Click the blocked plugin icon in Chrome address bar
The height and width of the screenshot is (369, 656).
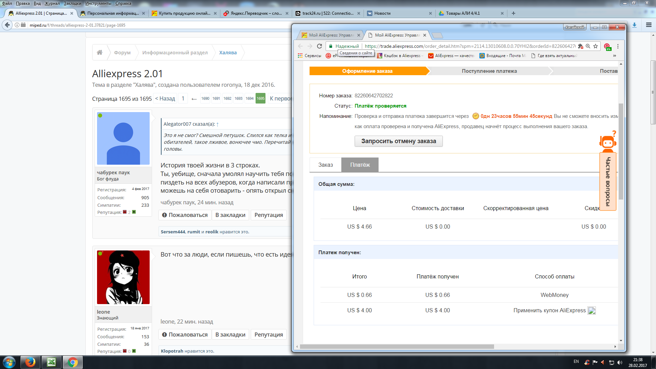coord(580,46)
